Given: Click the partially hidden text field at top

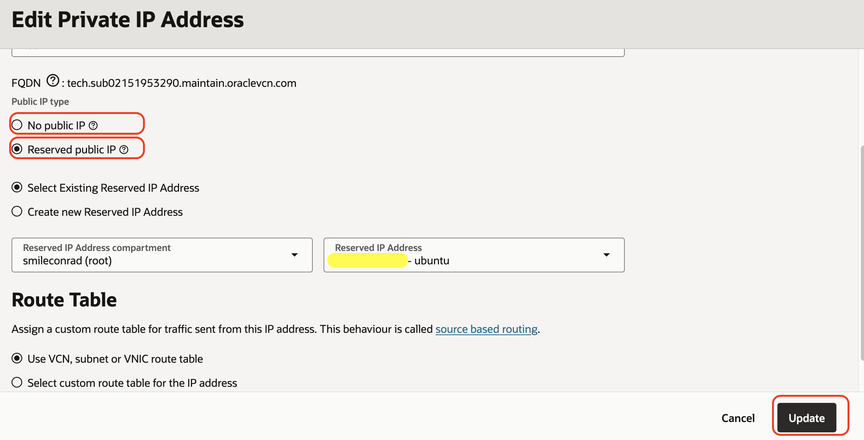Looking at the screenshot, I should coord(317,52).
